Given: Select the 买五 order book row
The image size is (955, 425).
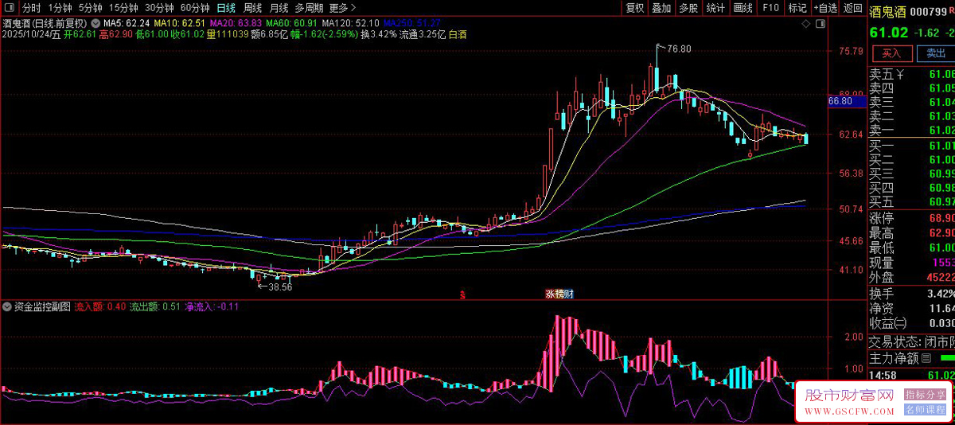Looking at the screenshot, I should [x=912, y=201].
